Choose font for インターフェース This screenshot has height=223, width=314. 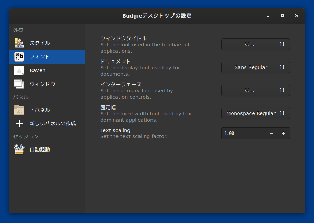(x=256, y=90)
